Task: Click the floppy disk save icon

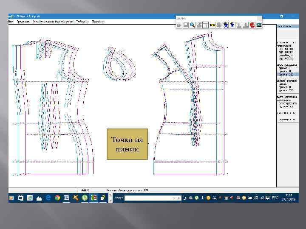Action: click(x=186, y=25)
